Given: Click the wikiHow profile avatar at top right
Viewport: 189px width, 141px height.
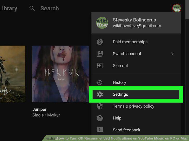Looking at the screenshot, I should click(177, 8).
